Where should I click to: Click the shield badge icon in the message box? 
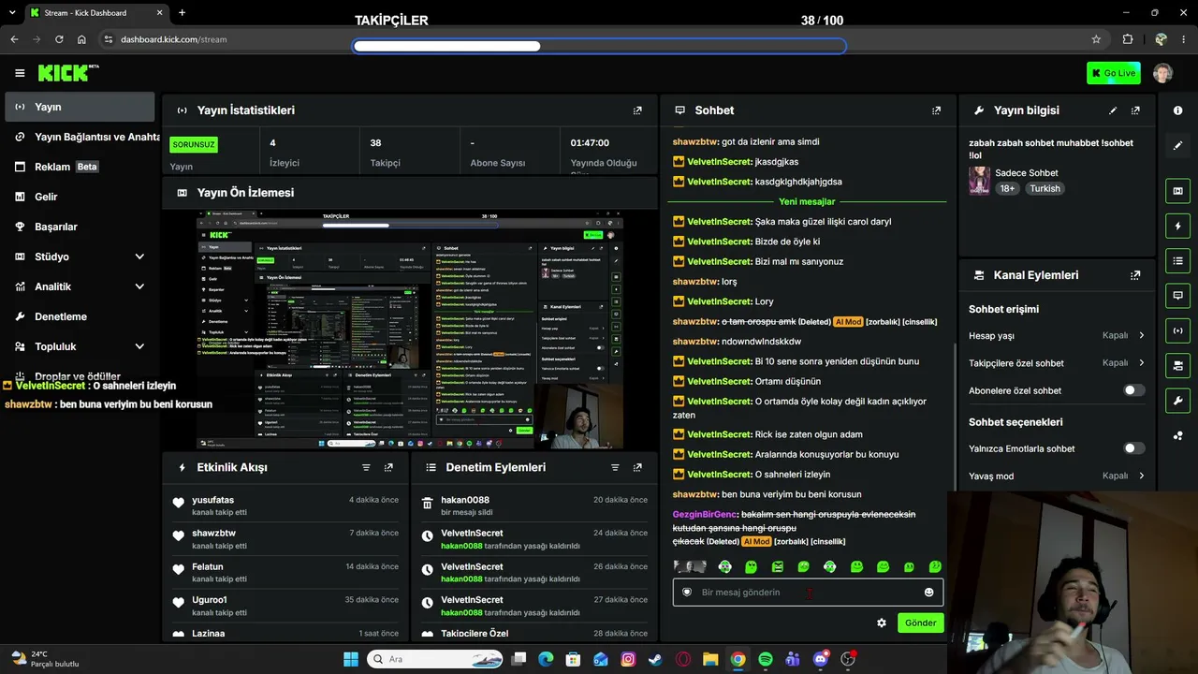[687, 593]
